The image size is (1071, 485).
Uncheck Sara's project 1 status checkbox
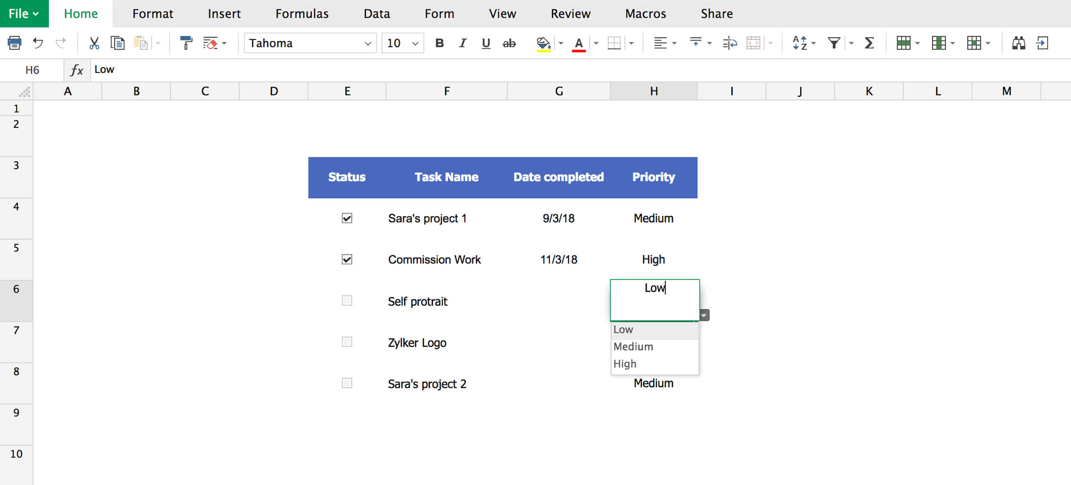click(347, 218)
